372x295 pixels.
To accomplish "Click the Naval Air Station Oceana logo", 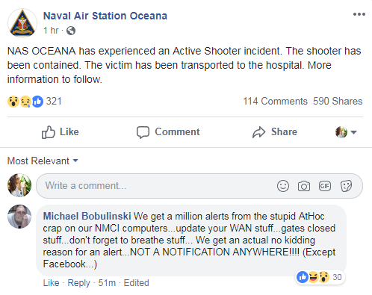I will click(x=22, y=23).
